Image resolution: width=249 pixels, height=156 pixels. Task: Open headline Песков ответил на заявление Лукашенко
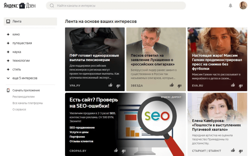point(152,60)
